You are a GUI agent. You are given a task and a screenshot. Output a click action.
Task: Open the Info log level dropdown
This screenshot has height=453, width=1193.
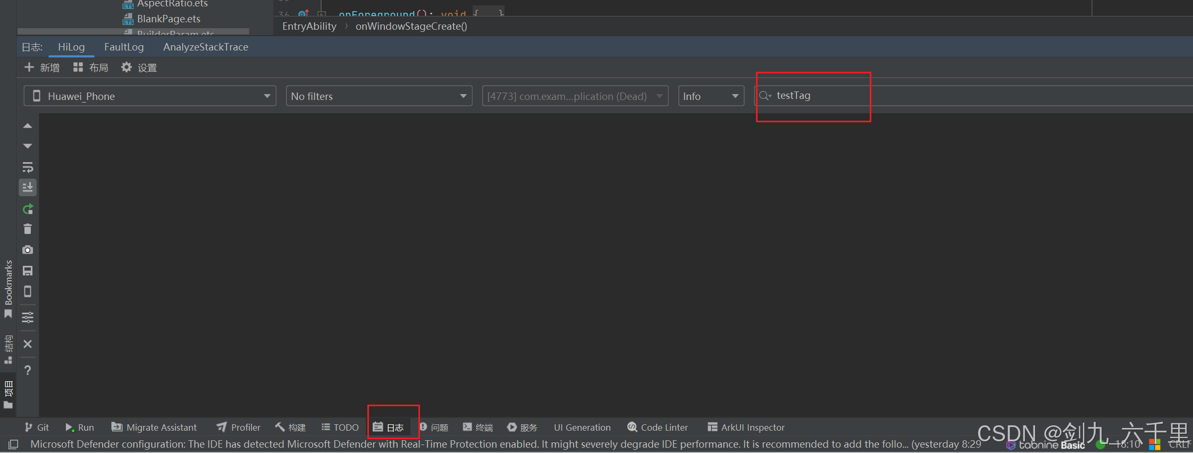[711, 96]
